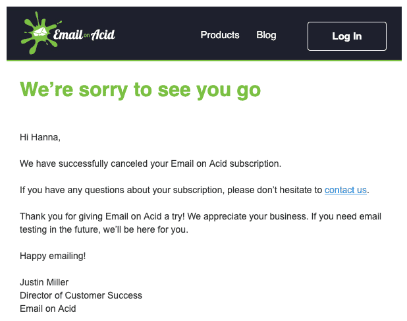407x321 pixels.
Task: Click the "If you have any questions" text
Action: coord(171,190)
